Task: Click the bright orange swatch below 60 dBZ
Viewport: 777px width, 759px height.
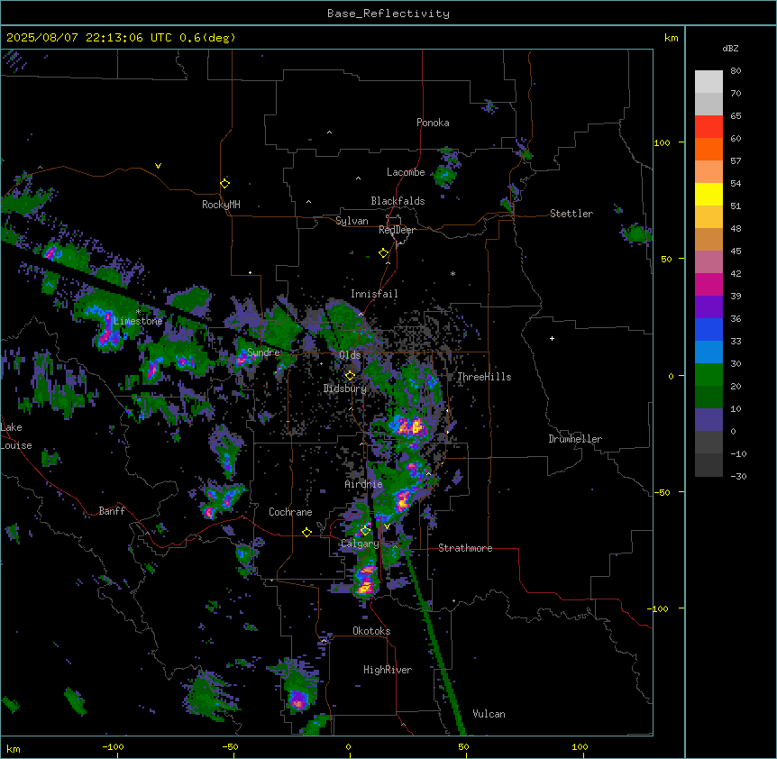Action: click(x=708, y=149)
